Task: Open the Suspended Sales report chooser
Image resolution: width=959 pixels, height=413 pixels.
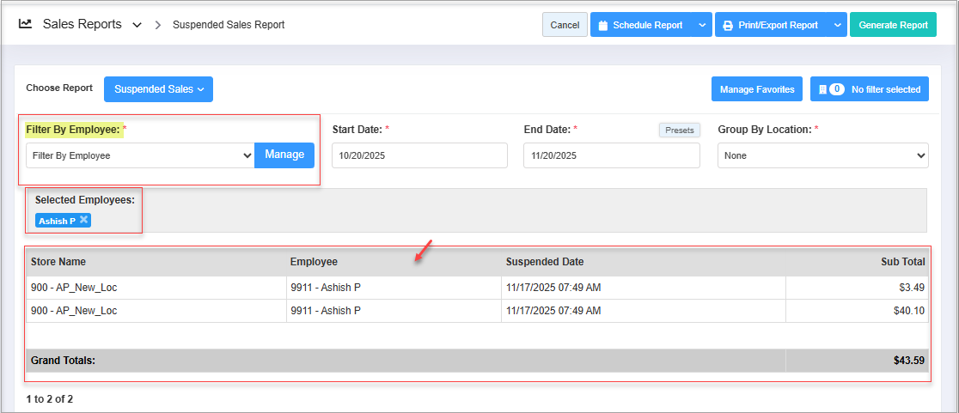Action: [158, 89]
